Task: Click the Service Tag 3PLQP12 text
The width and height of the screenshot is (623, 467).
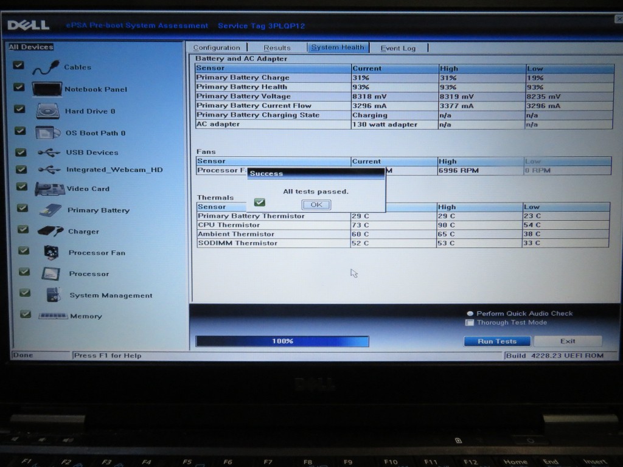Action: click(x=262, y=26)
